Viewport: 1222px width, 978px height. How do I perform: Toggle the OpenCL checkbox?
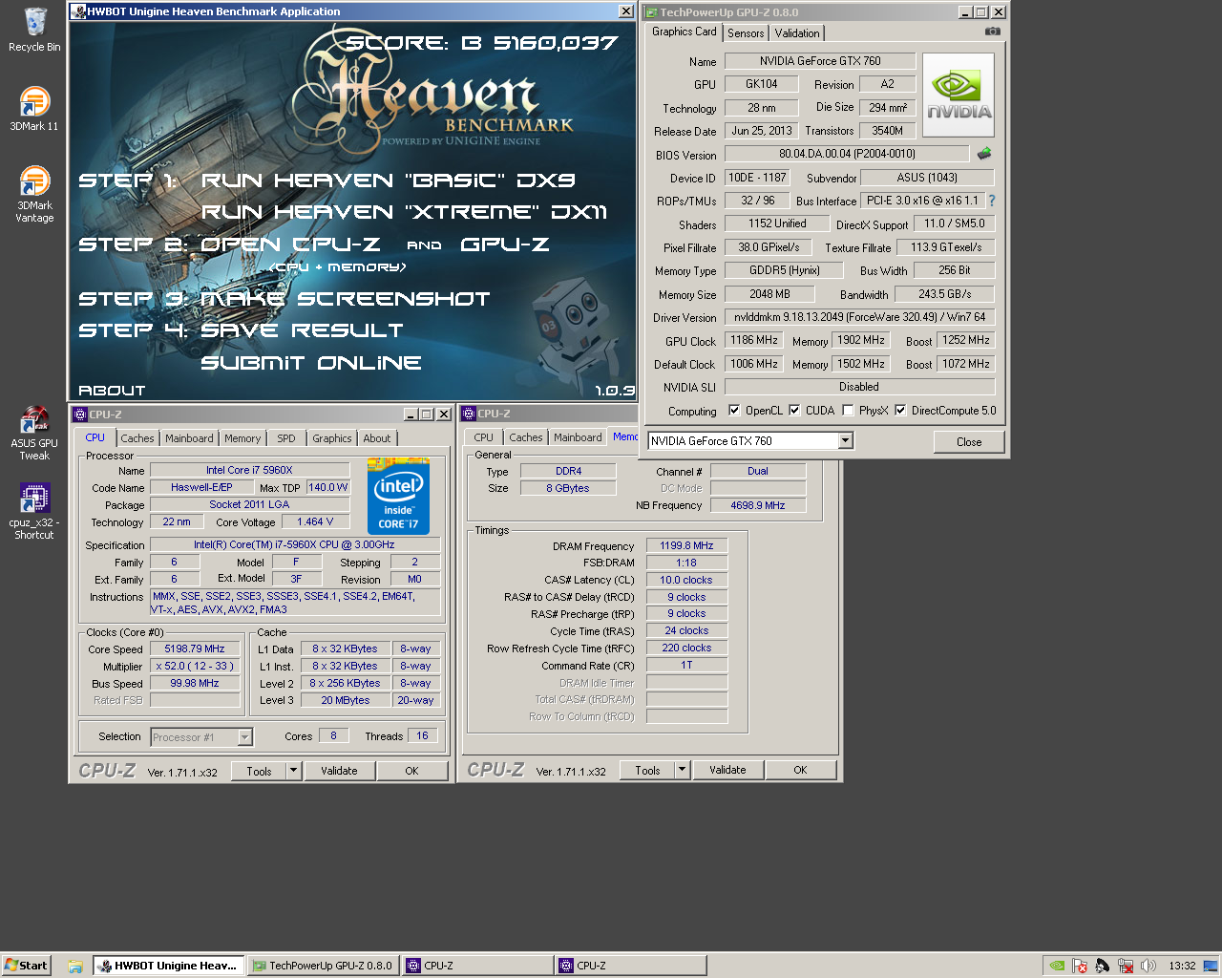[734, 411]
